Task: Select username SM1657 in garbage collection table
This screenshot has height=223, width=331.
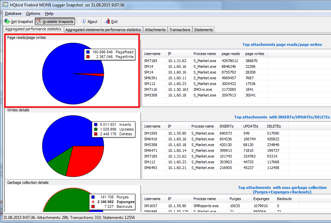Action: tap(150, 206)
